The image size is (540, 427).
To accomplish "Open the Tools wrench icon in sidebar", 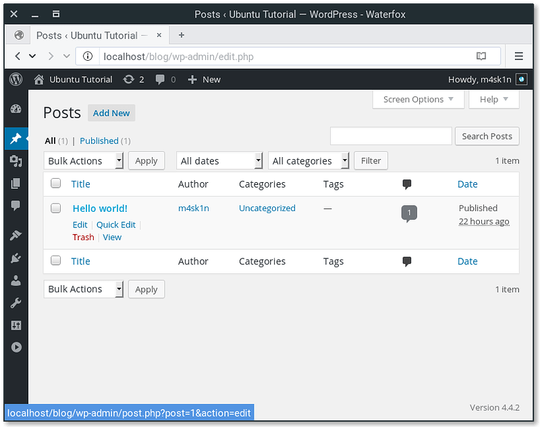I will [16, 303].
